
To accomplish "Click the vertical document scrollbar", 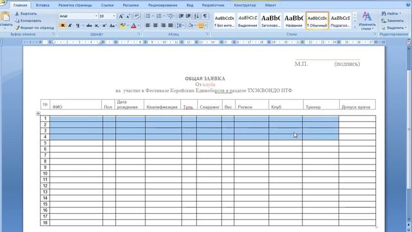I will tap(409, 129).
